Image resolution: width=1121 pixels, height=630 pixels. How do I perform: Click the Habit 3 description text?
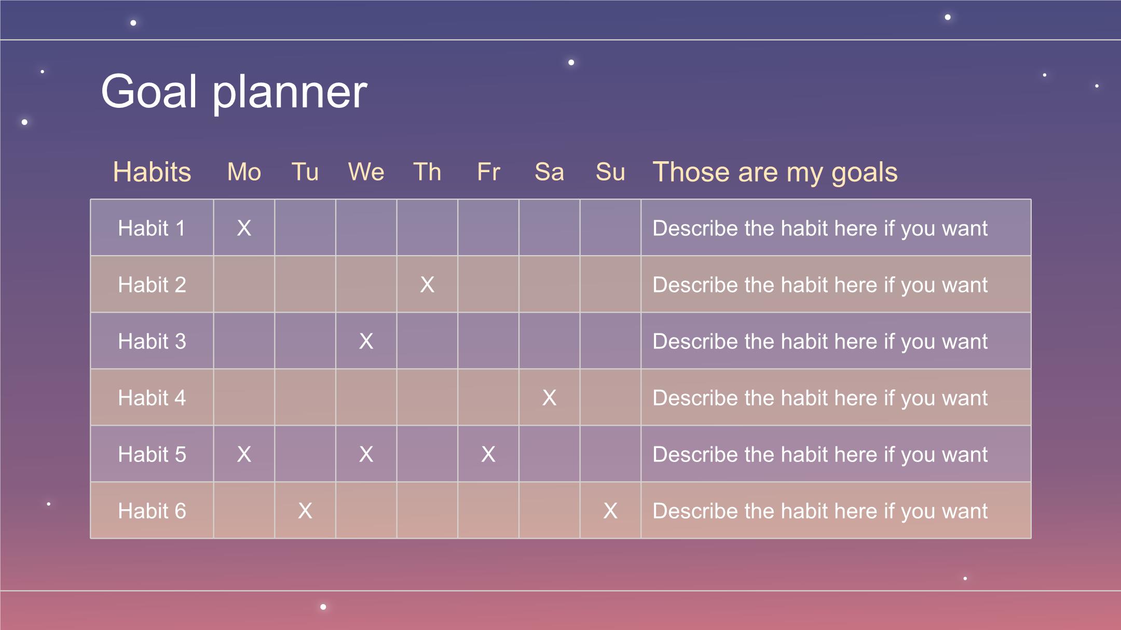tap(820, 342)
